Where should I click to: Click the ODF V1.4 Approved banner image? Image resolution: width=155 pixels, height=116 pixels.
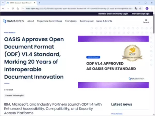point(113,62)
